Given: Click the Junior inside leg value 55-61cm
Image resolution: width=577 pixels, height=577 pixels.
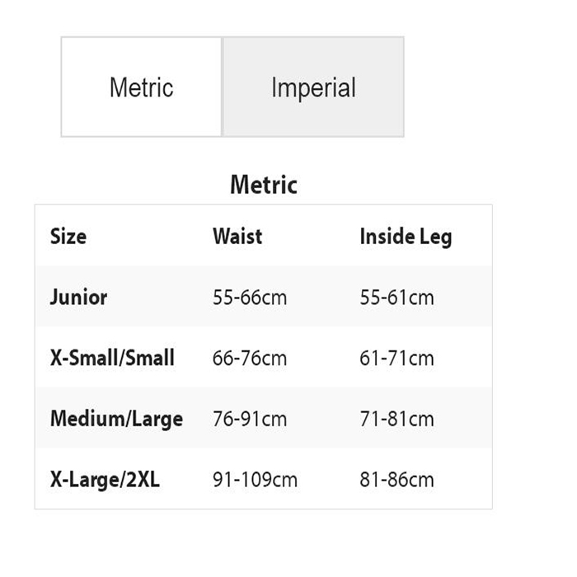Looking at the screenshot, I should click(396, 298).
